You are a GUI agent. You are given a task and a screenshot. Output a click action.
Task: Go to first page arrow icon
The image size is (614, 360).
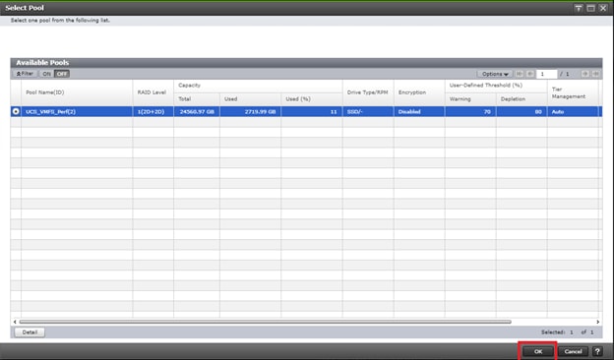(x=520, y=74)
